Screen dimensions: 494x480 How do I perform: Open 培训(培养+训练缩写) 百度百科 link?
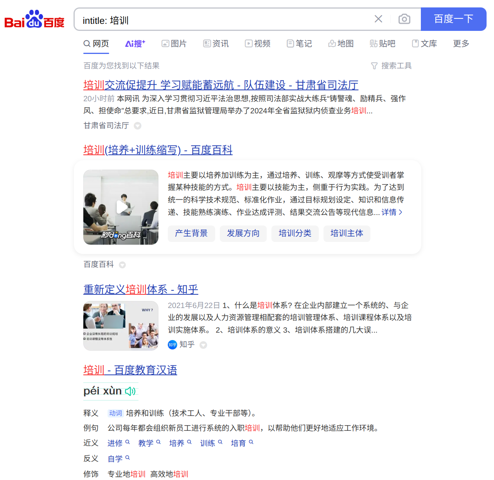pos(158,150)
